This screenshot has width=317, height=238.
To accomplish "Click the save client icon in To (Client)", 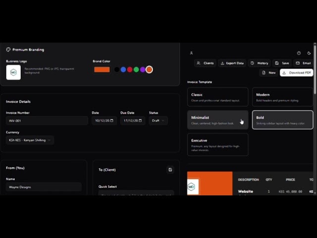I will click(170, 170).
